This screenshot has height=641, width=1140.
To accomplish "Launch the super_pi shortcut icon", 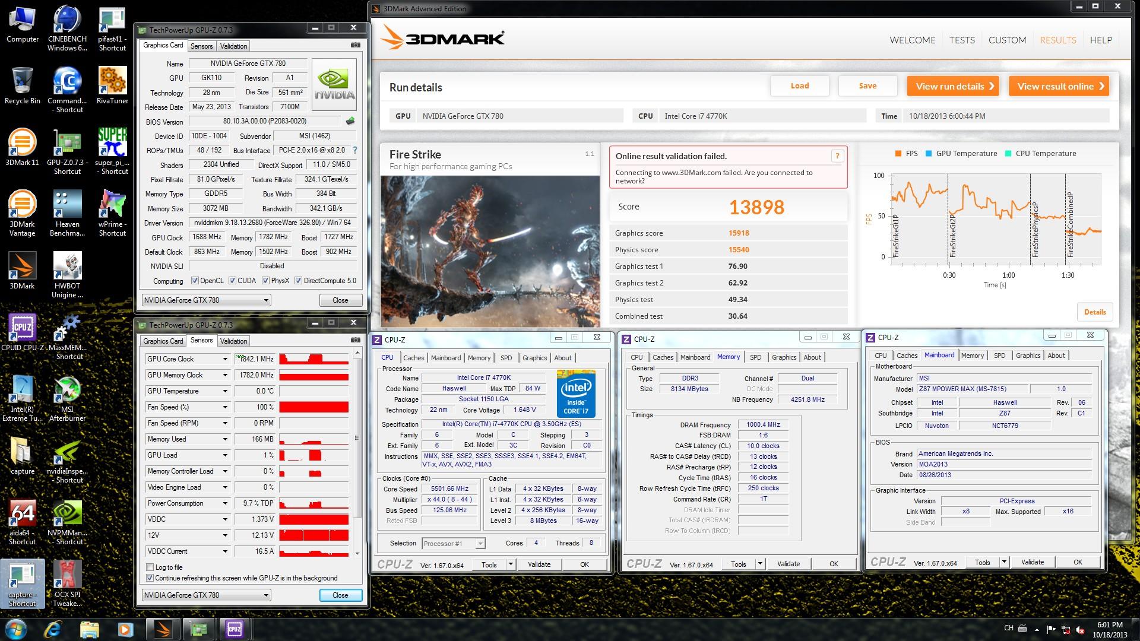I will tap(112, 151).
